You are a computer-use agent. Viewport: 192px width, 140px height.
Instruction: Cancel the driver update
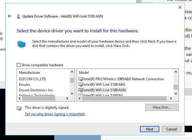coord(172,129)
